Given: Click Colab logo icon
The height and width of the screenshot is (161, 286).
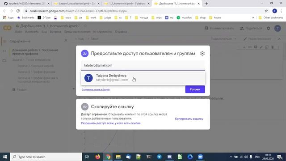Looking at the screenshot, I should click(7, 28).
